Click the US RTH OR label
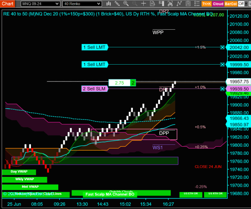 tap(215, 195)
